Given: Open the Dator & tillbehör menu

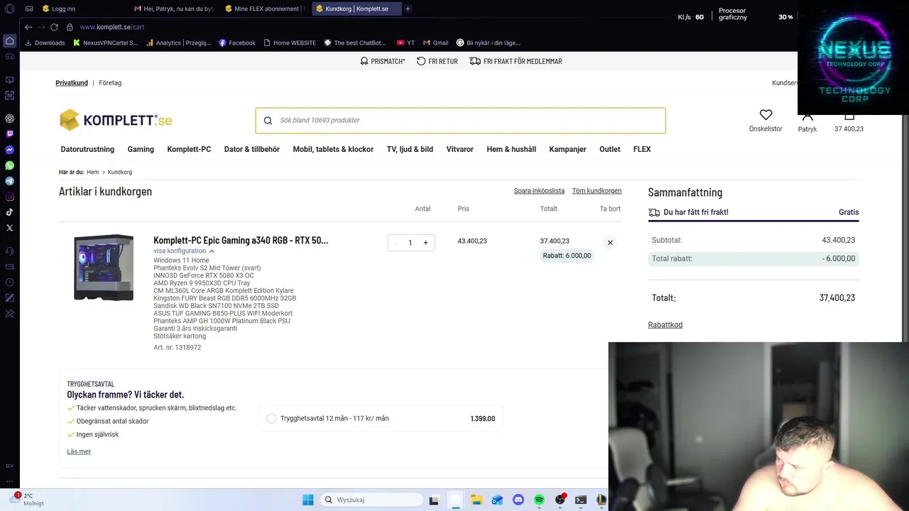Looking at the screenshot, I should pos(252,150).
